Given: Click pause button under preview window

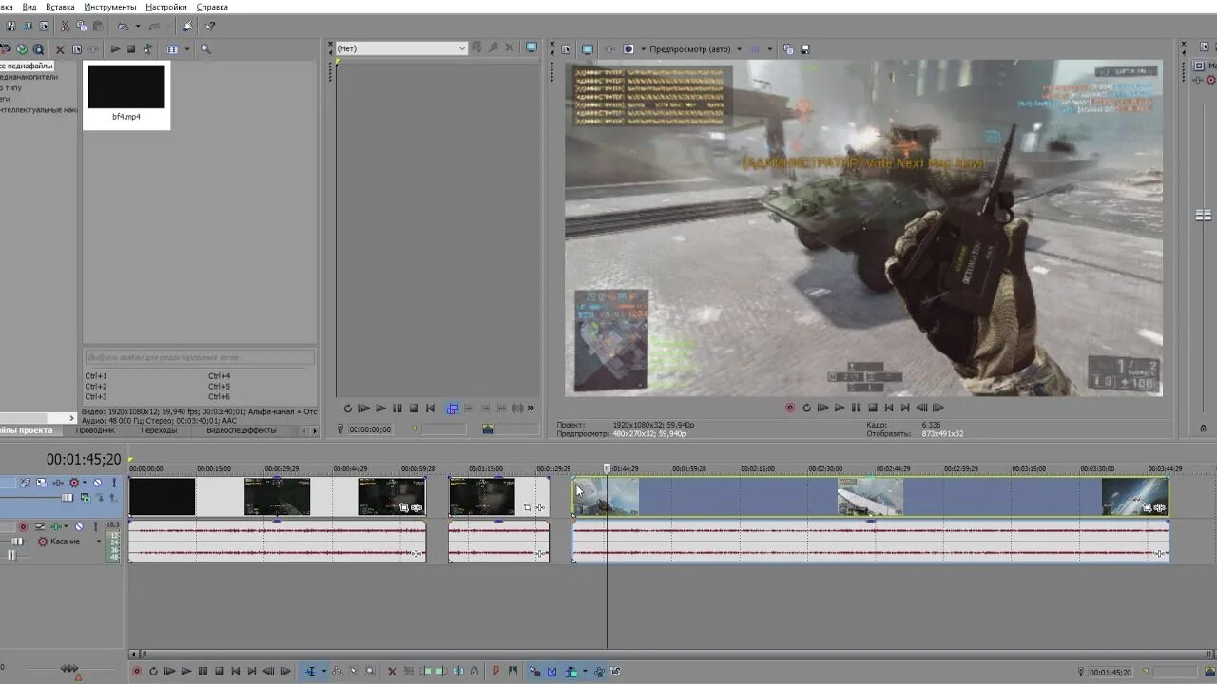Looking at the screenshot, I should click(856, 408).
